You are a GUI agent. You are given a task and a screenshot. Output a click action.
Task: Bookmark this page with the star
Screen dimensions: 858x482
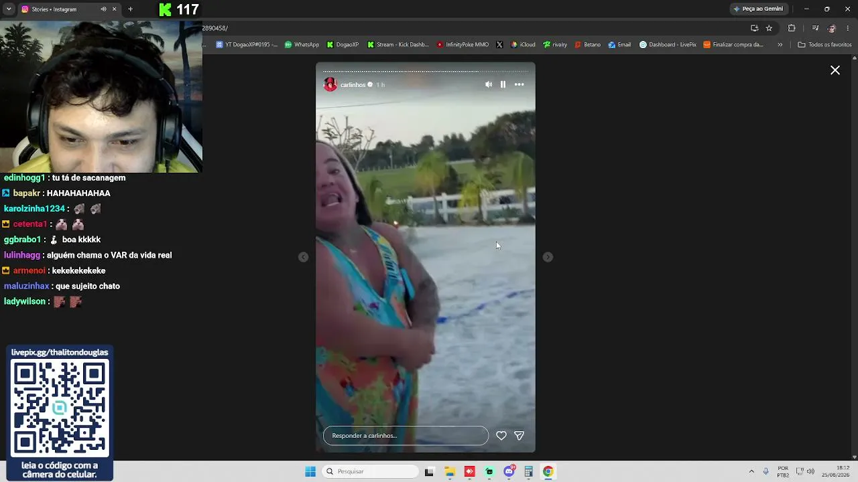pos(769,28)
